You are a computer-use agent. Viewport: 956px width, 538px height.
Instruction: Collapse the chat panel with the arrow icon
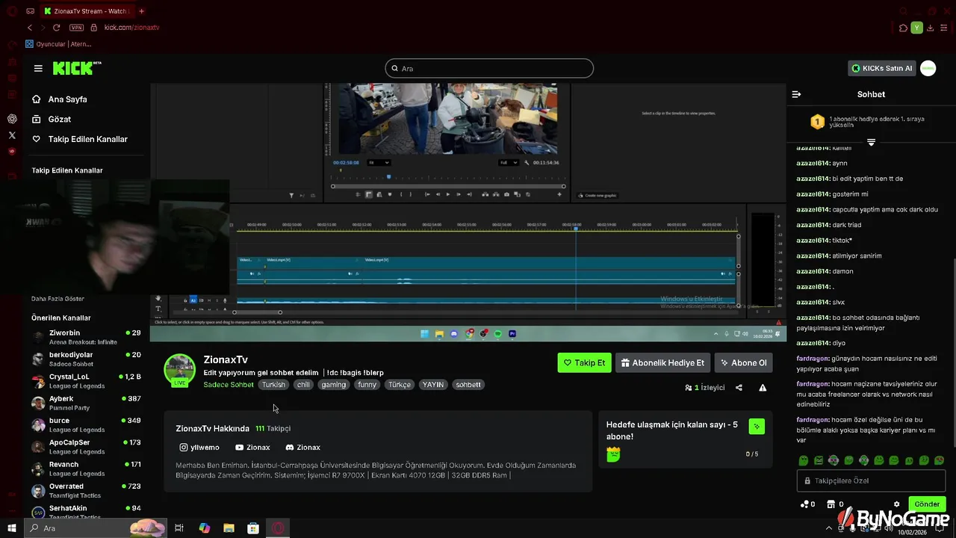coord(796,94)
